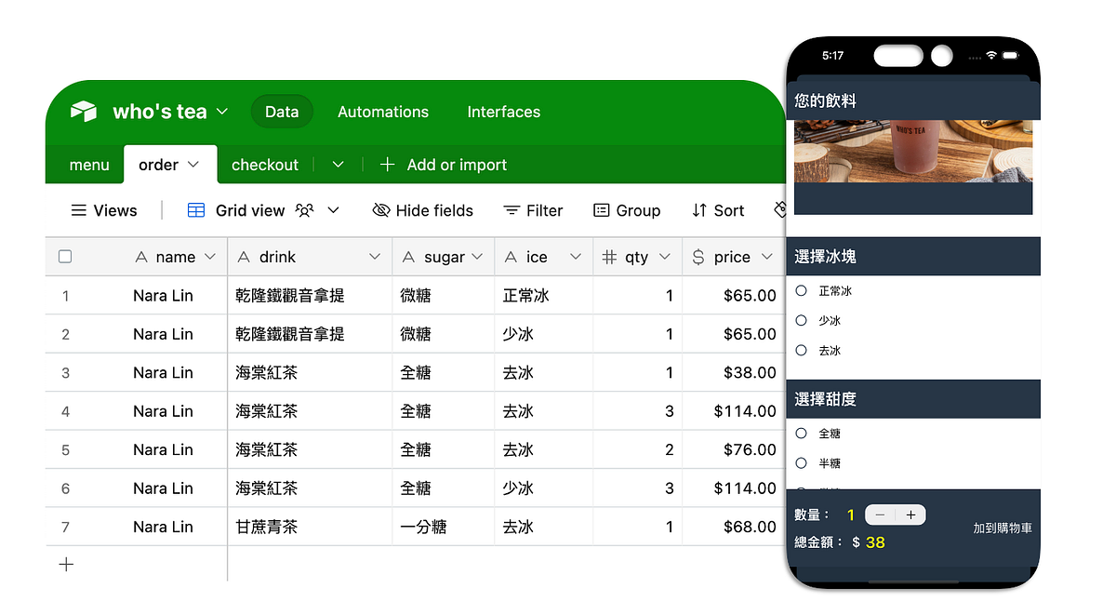This screenshot has height=615, width=1116.
Task: Open the Sort options
Action: [718, 210]
